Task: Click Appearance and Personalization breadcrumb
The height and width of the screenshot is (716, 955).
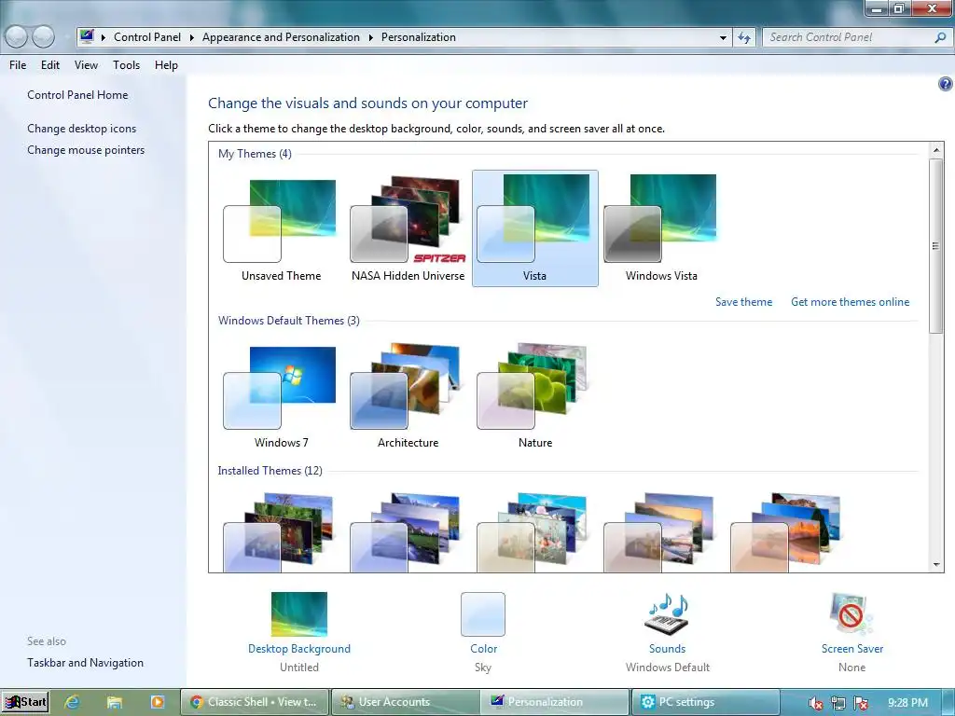Action: point(281,37)
